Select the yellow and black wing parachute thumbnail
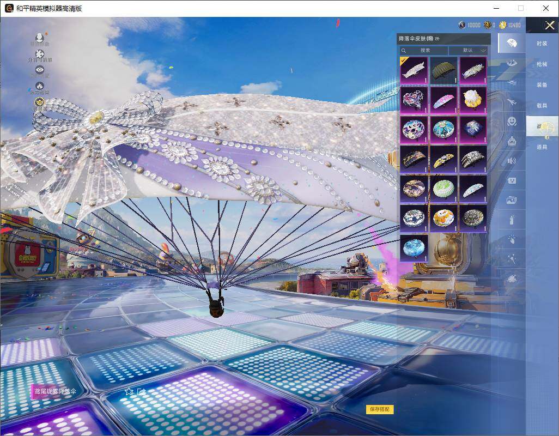Image resolution: width=559 pixels, height=436 pixels. [443, 159]
